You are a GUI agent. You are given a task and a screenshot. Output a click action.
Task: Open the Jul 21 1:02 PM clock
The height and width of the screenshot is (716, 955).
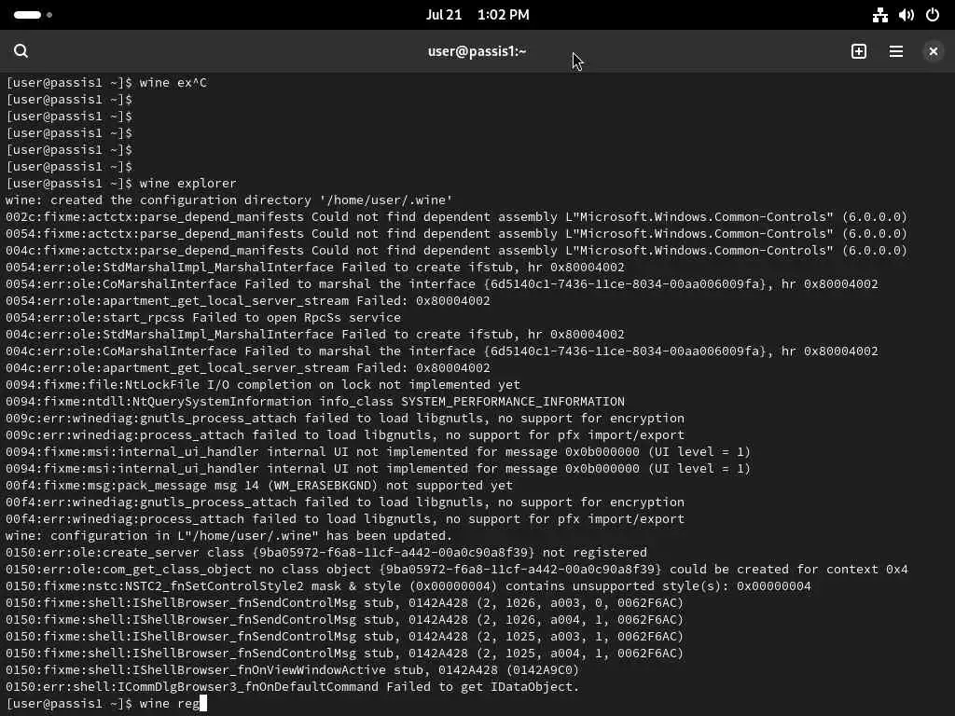(477, 15)
